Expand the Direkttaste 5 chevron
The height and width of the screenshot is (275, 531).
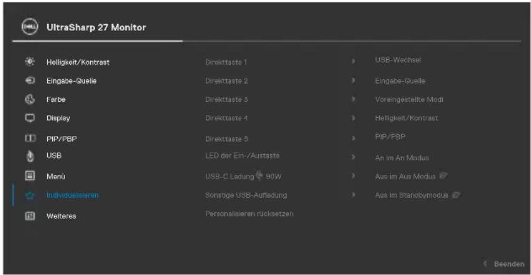pyautogui.click(x=353, y=138)
